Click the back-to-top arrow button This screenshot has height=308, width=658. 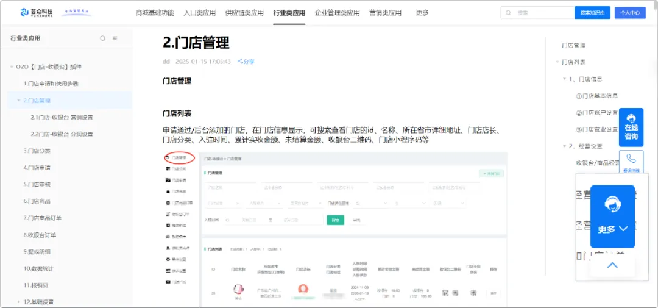tap(612, 265)
